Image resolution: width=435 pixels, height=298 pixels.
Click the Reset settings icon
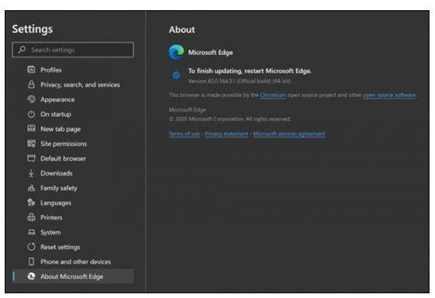click(x=31, y=246)
